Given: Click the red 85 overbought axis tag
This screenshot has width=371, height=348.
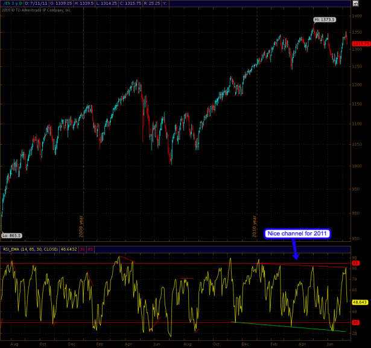Looking at the screenshot, I should (356, 263).
